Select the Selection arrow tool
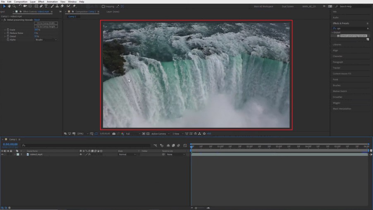 pos(4,6)
